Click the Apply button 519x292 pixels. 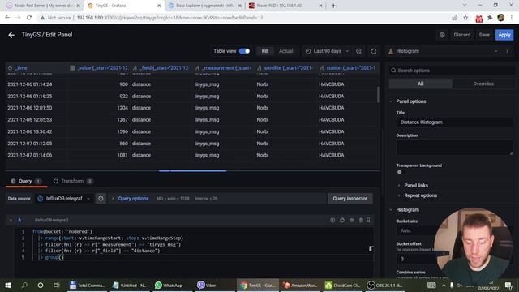coord(504,35)
